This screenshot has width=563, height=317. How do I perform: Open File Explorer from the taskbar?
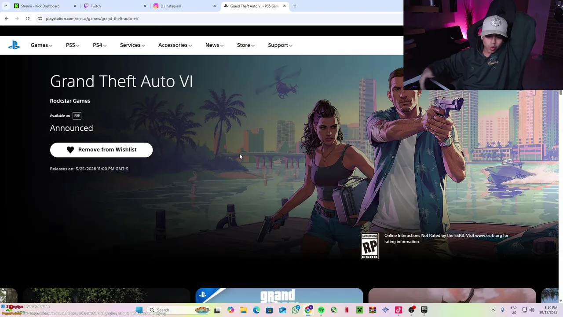coord(243,310)
